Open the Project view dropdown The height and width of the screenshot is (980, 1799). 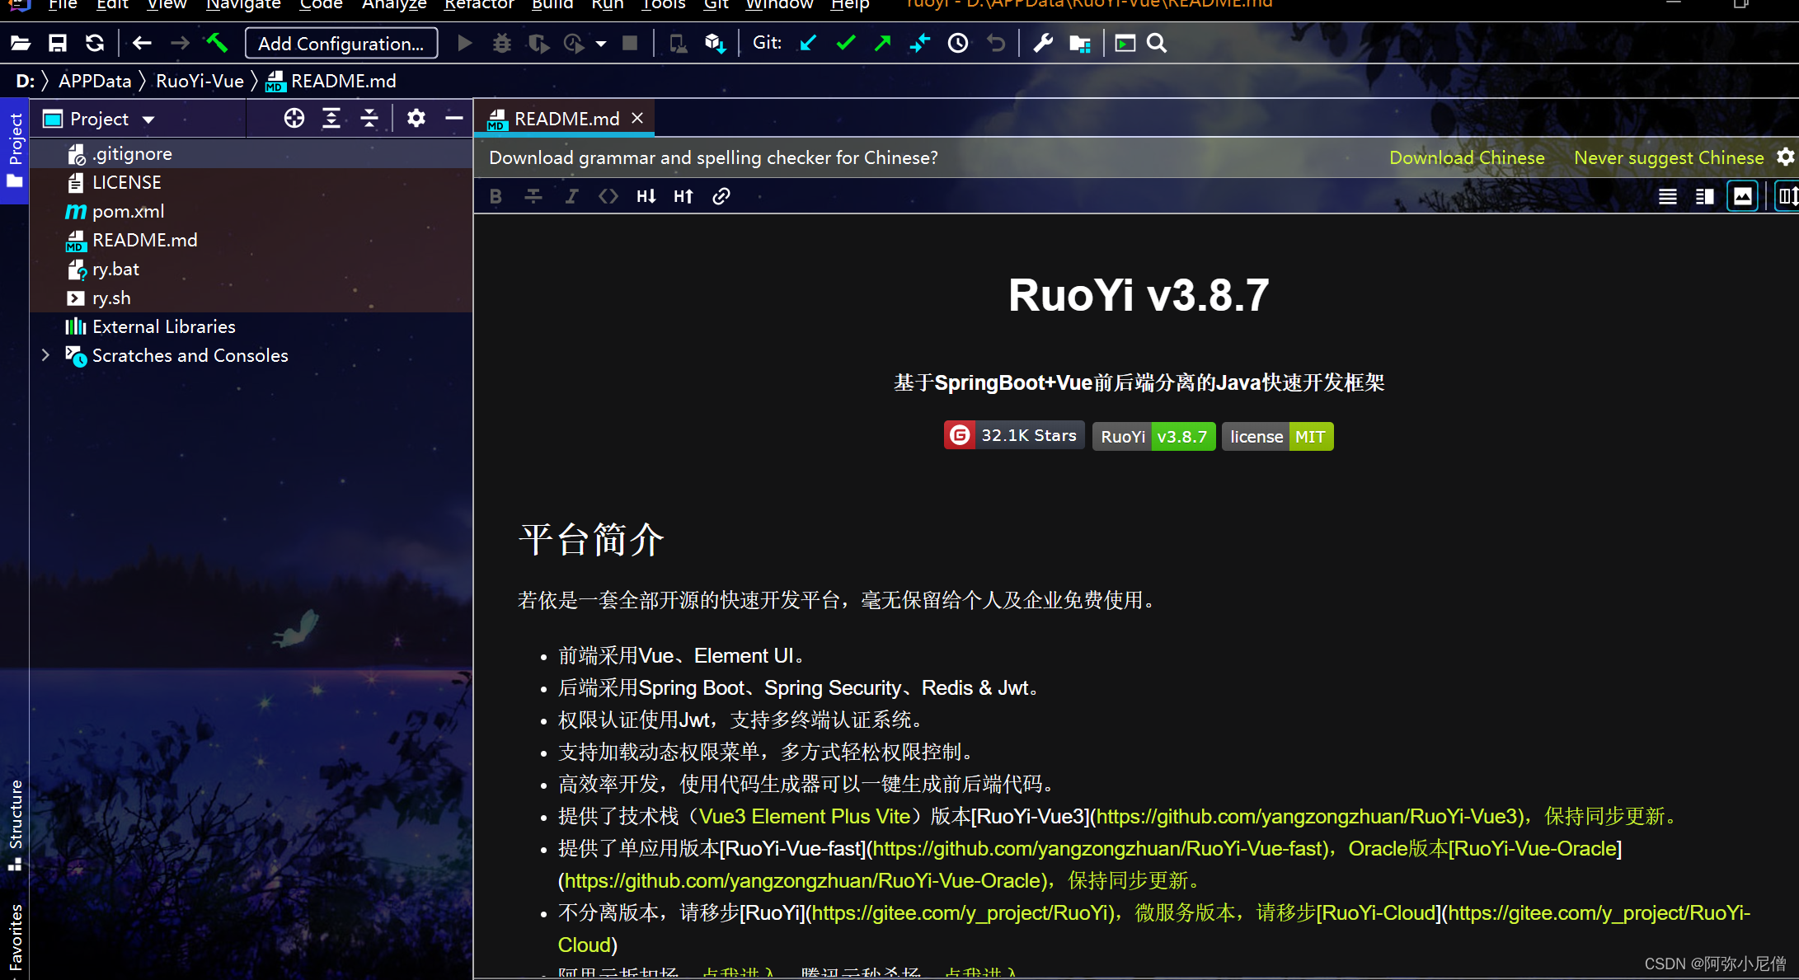(x=148, y=120)
